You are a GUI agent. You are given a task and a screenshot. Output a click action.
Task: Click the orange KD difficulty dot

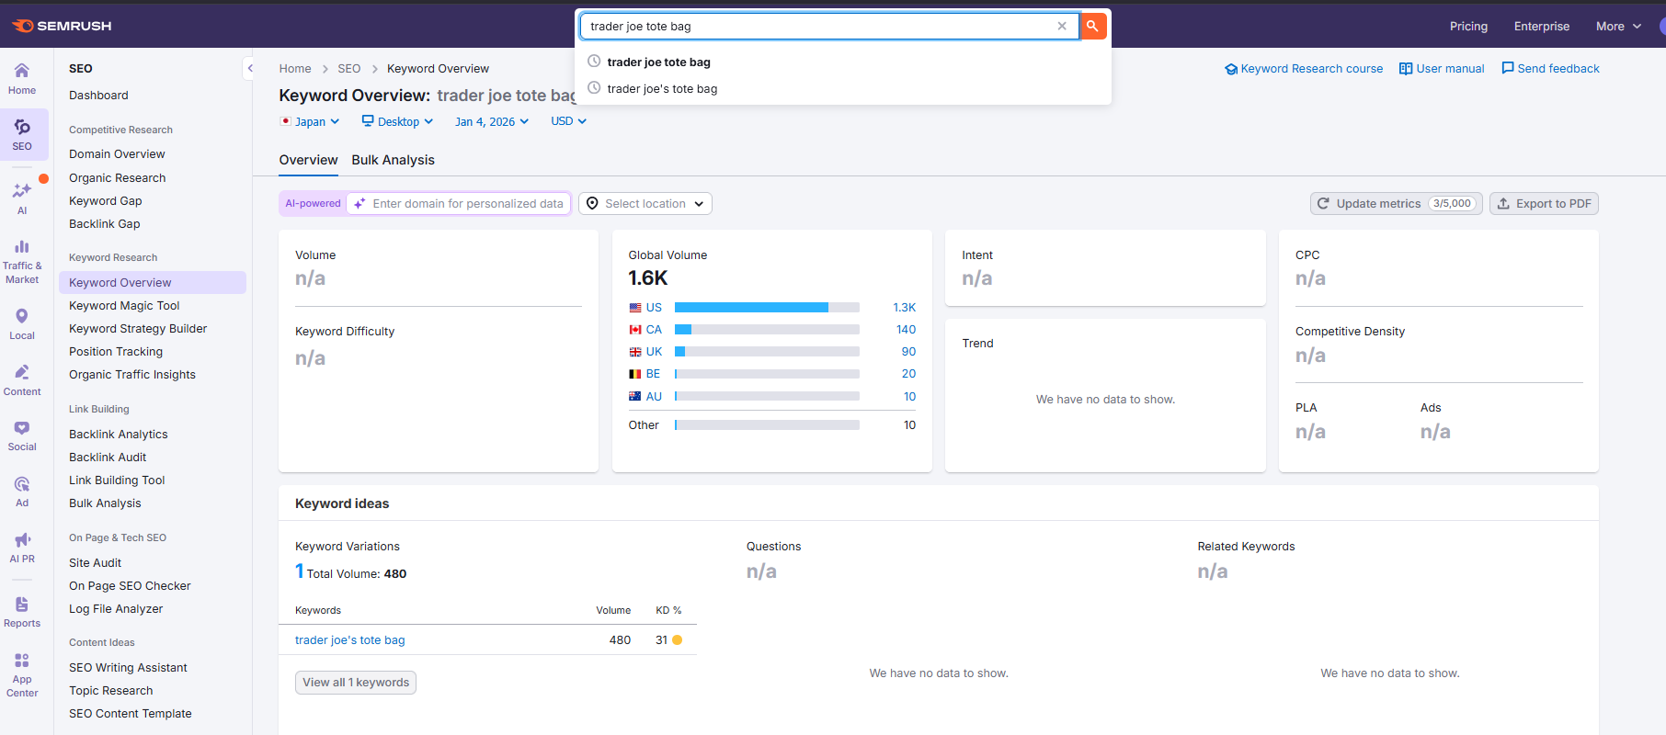click(678, 640)
